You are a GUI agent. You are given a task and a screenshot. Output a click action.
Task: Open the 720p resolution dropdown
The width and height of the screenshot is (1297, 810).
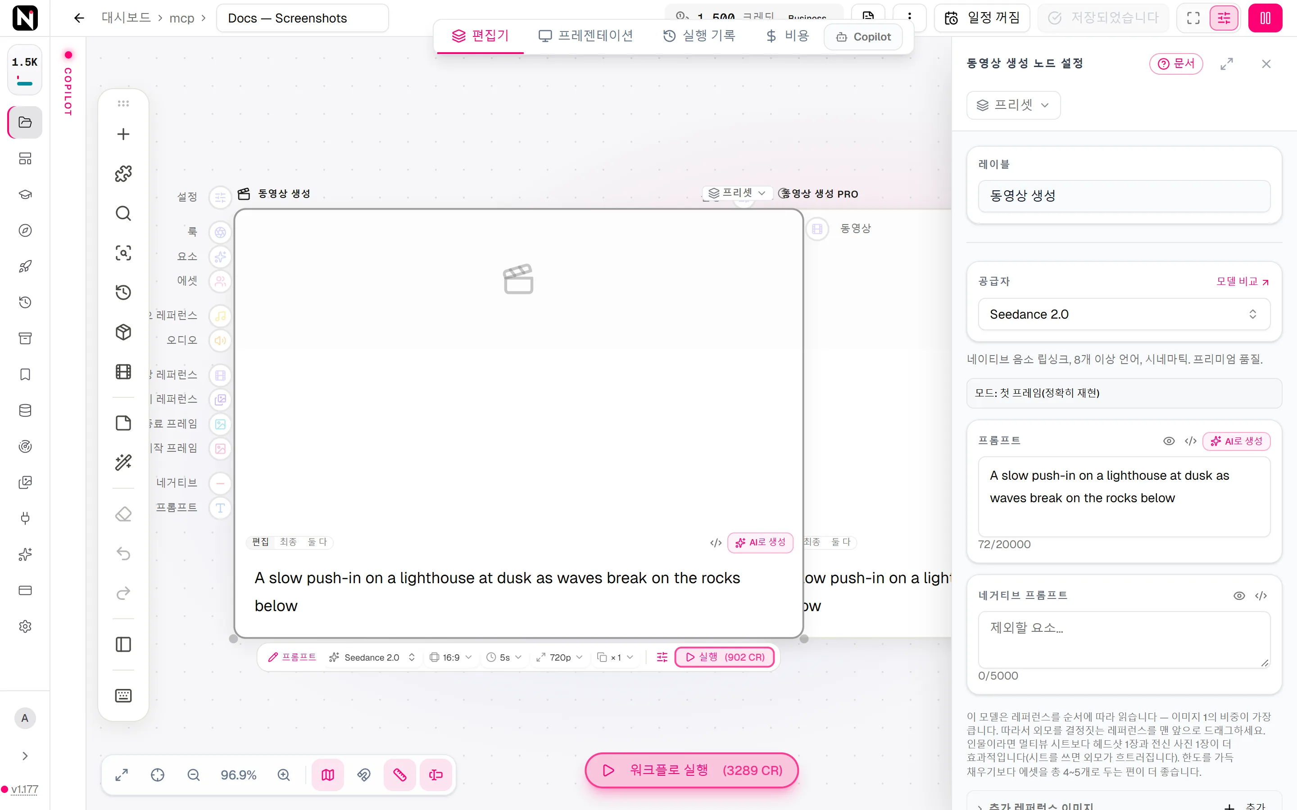[559, 657]
